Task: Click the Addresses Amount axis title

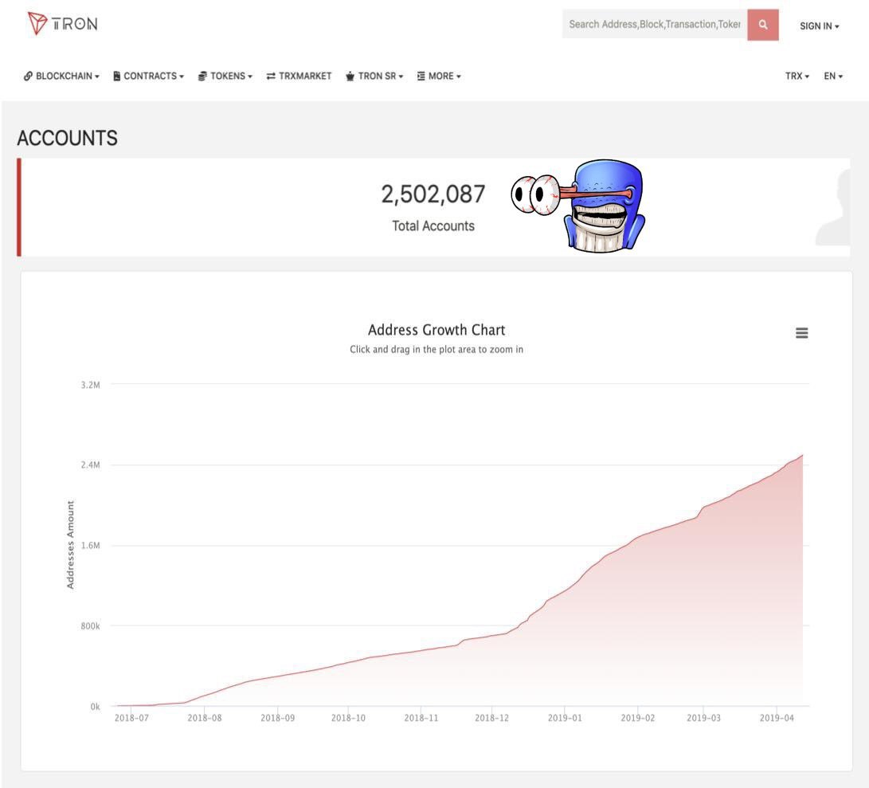Action: pyautogui.click(x=70, y=544)
